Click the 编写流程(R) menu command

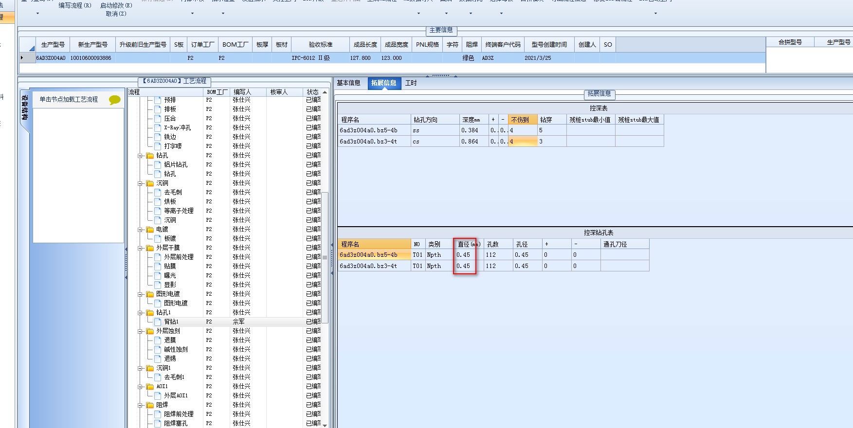[x=75, y=5]
